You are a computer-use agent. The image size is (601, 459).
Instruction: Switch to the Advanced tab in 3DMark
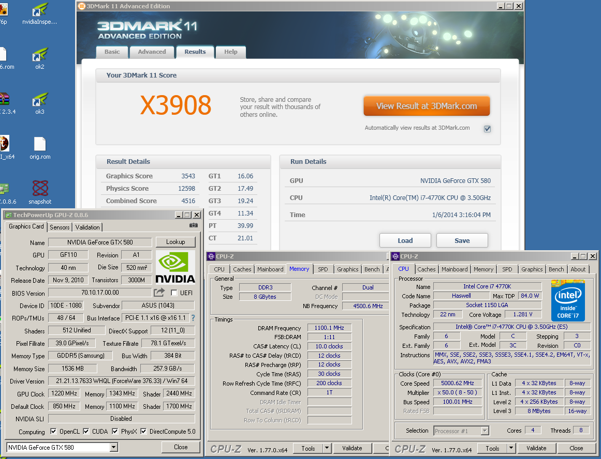click(x=152, y=52)
